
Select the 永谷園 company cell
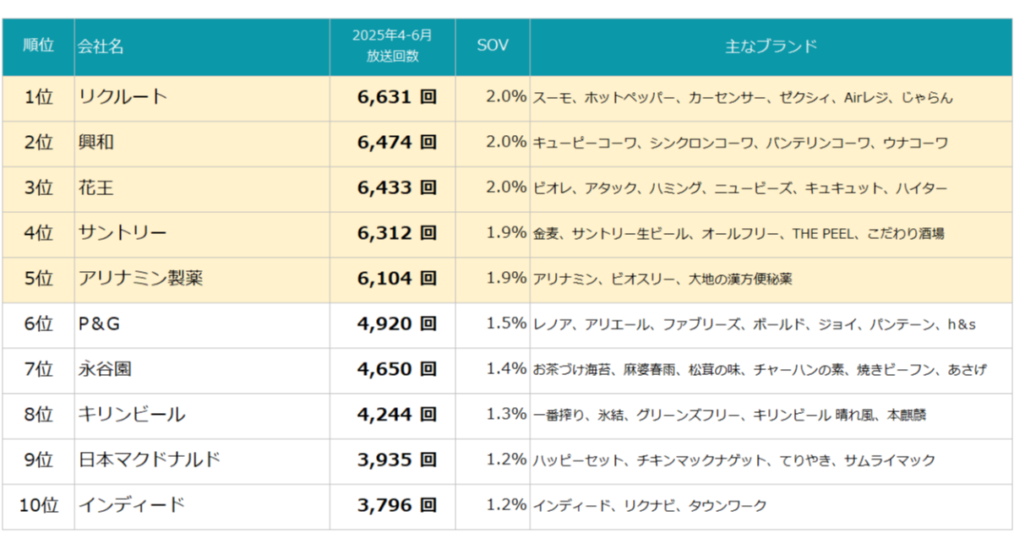click(x=105, y=369)
